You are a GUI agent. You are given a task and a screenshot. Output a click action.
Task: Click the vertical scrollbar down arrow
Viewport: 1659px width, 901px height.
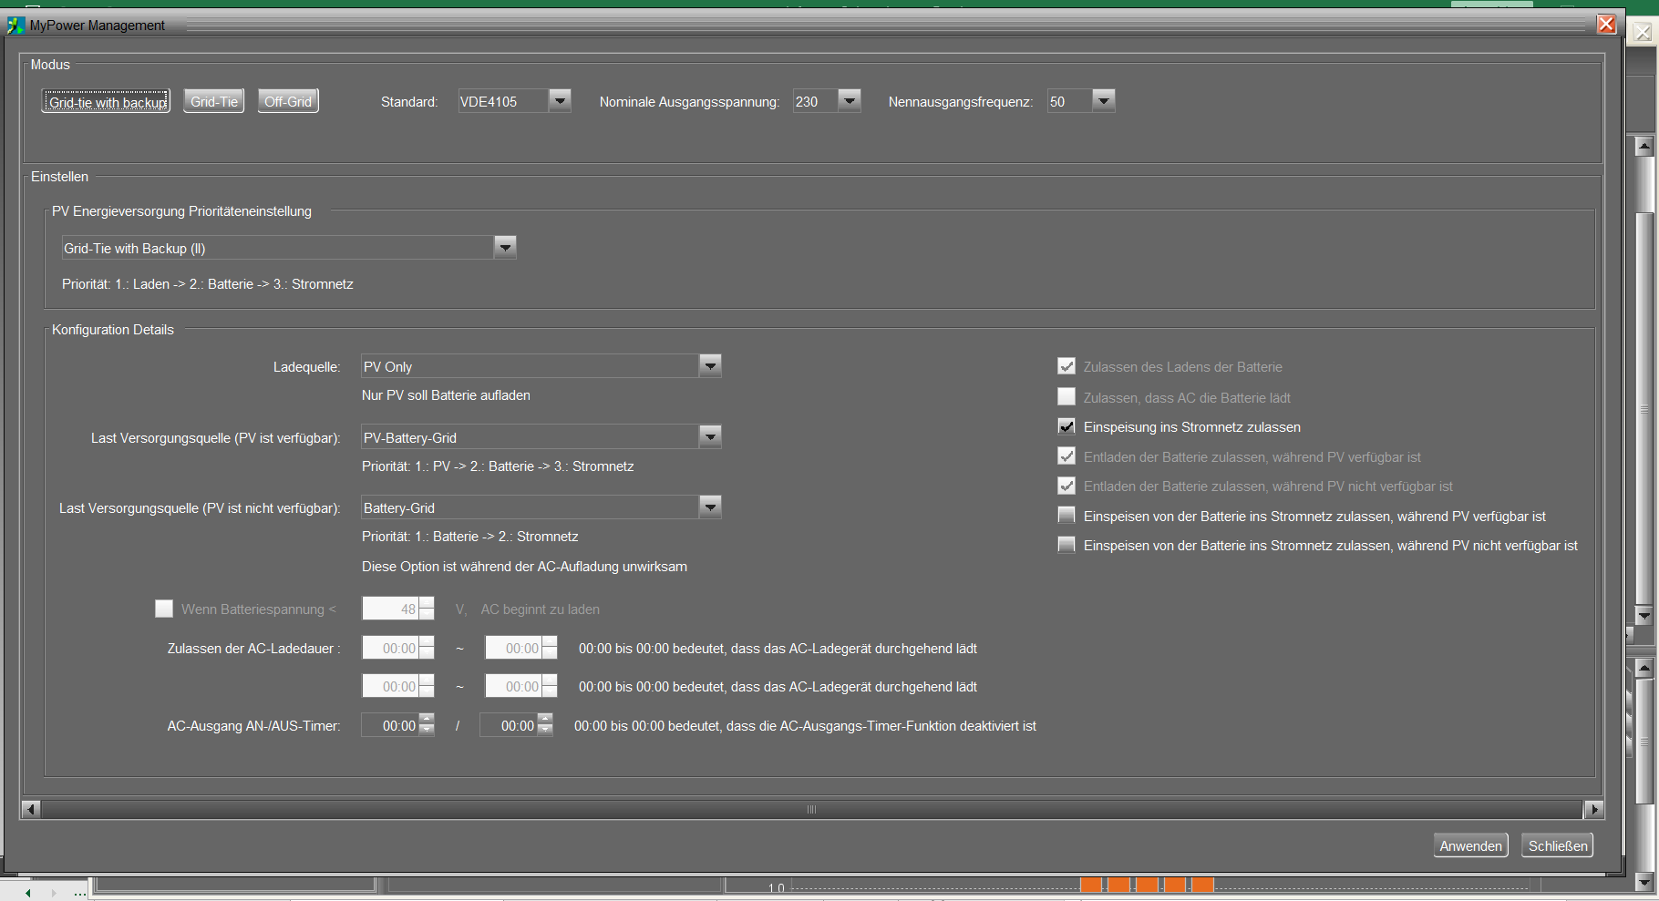pyautogui.click(x=1644, y=616)
